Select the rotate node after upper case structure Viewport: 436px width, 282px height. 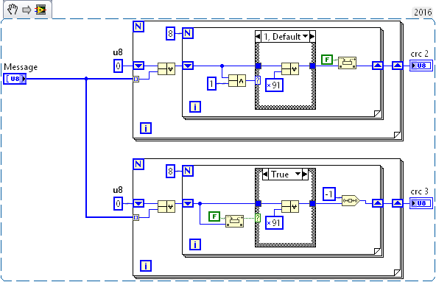[348, 63]
